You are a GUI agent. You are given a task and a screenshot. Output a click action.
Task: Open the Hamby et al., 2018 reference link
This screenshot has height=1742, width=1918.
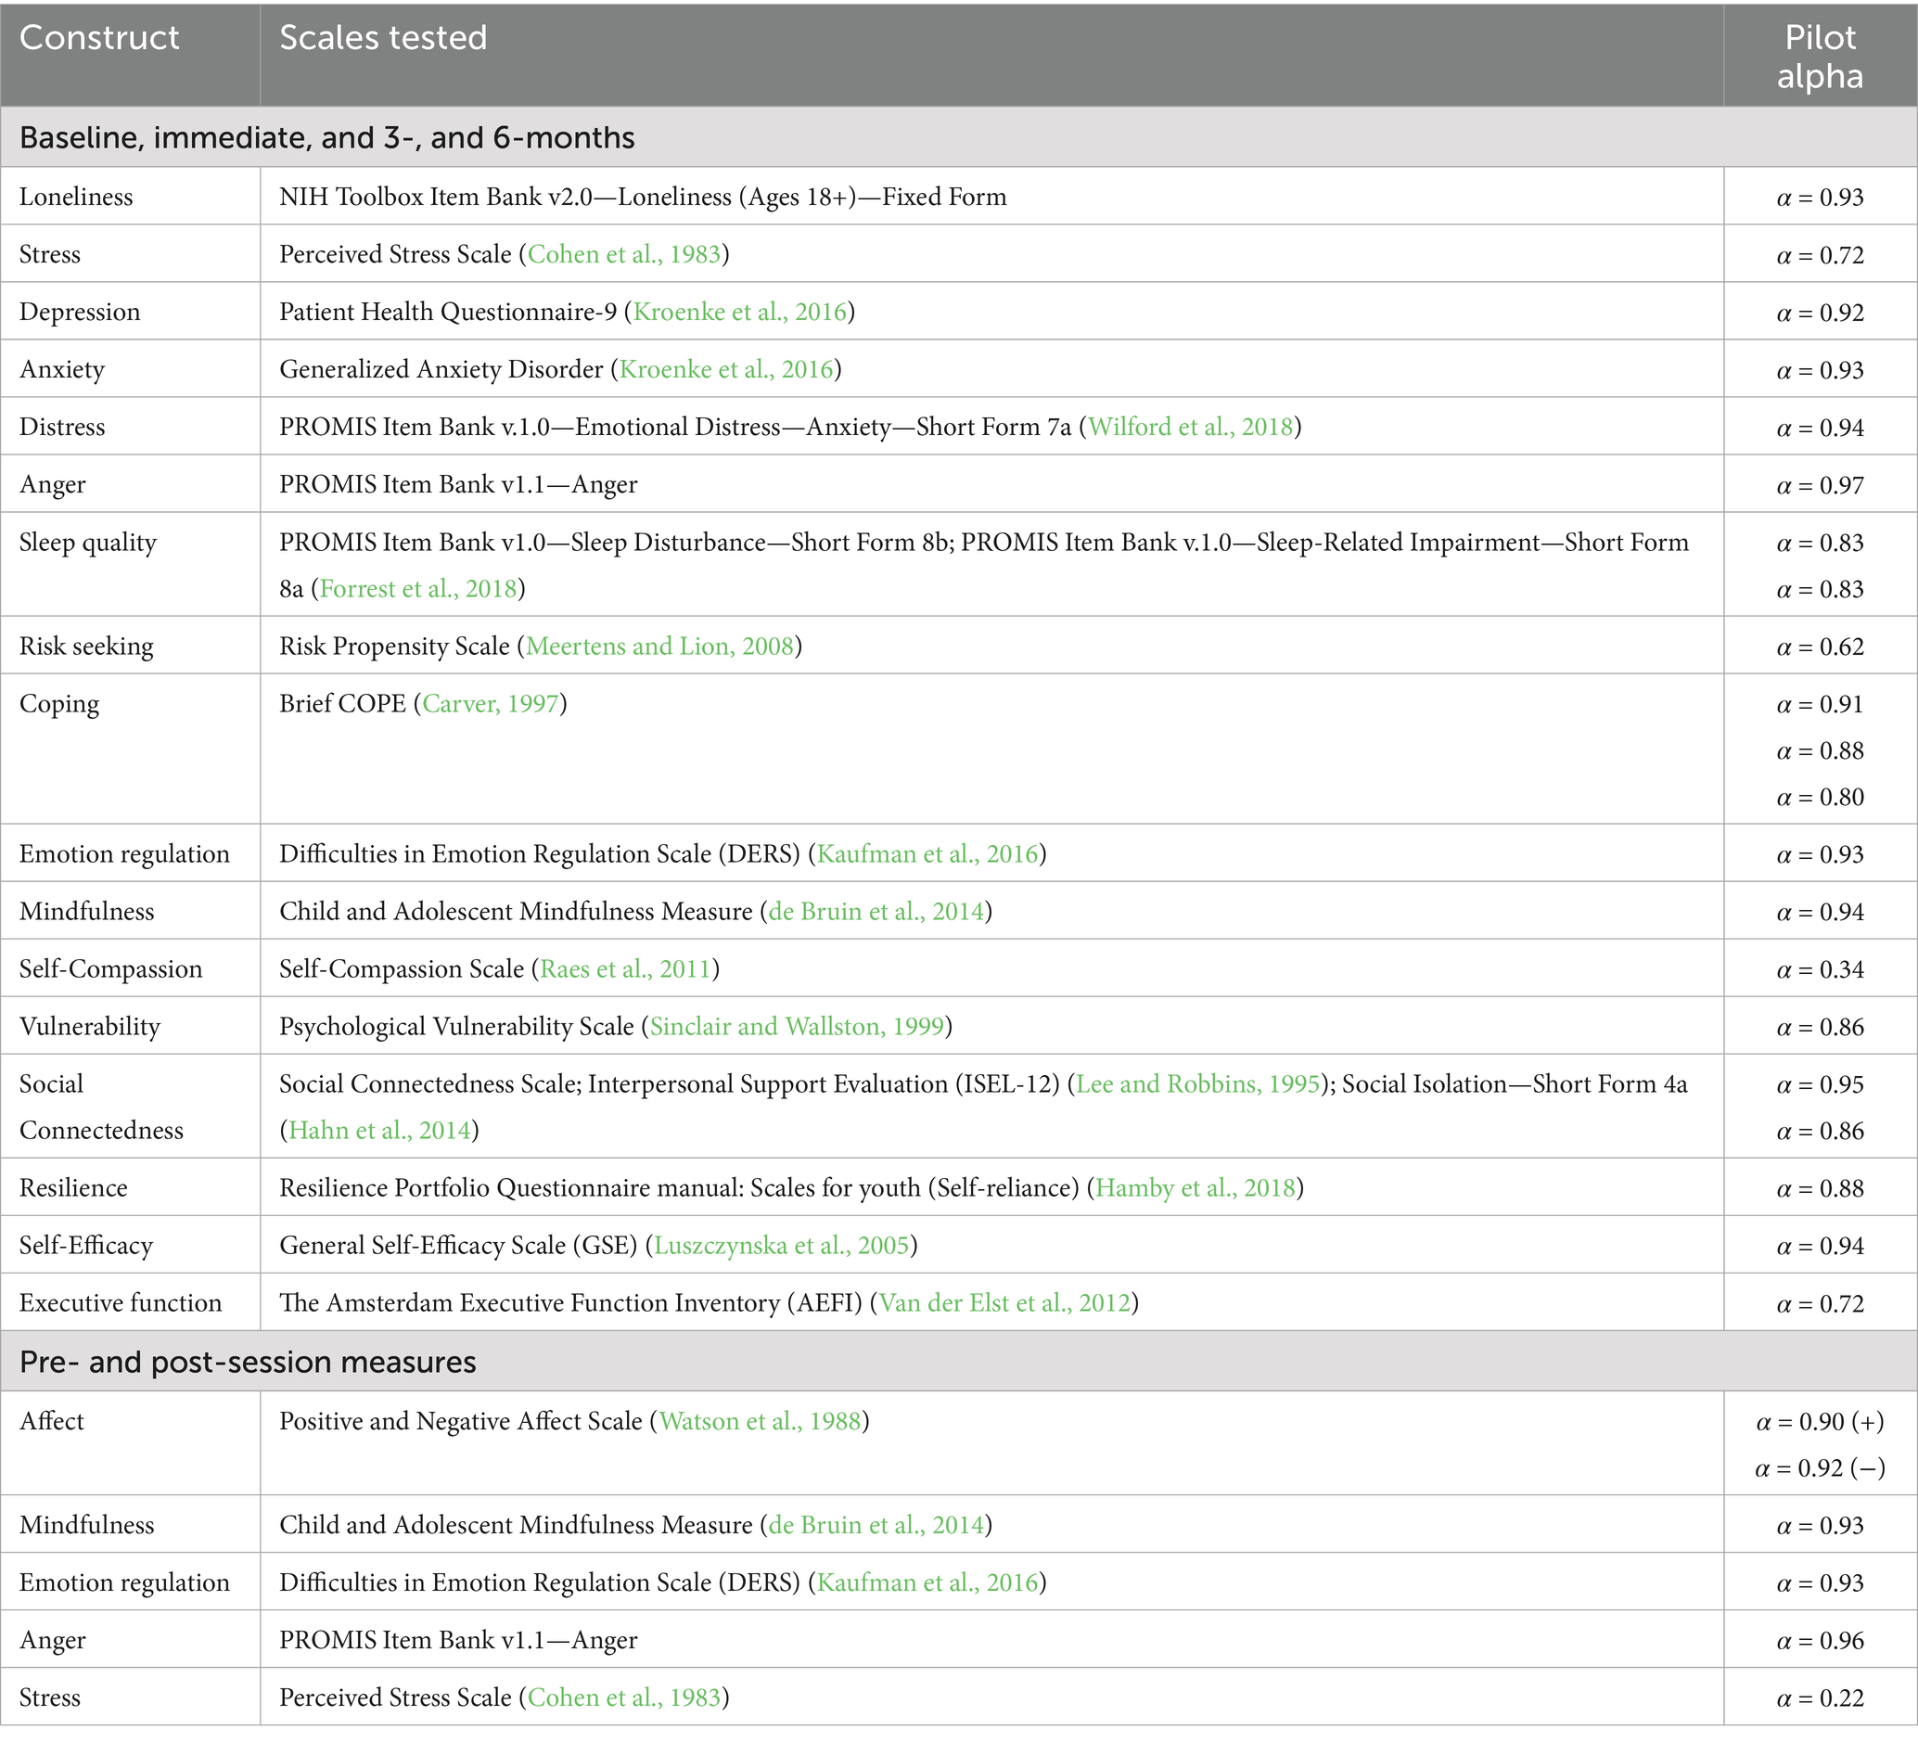point(1195,1187)
